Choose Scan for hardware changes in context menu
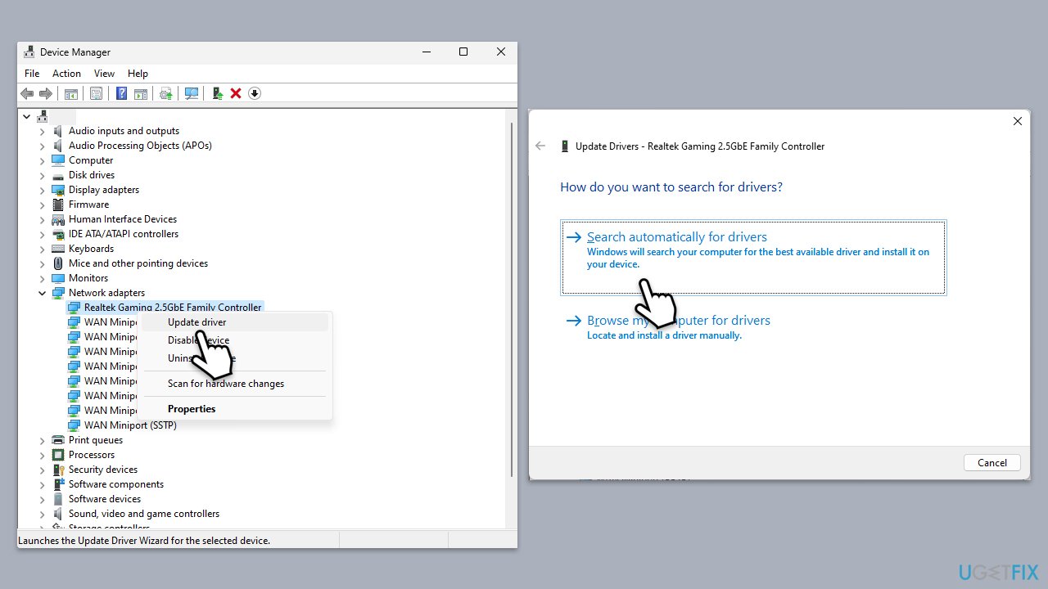The width and height of the screenshot is (1048, 589). (235, 384)
